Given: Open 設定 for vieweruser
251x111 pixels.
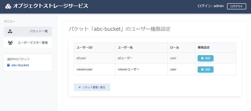Looking at the screenshot, I should point(205,70).
